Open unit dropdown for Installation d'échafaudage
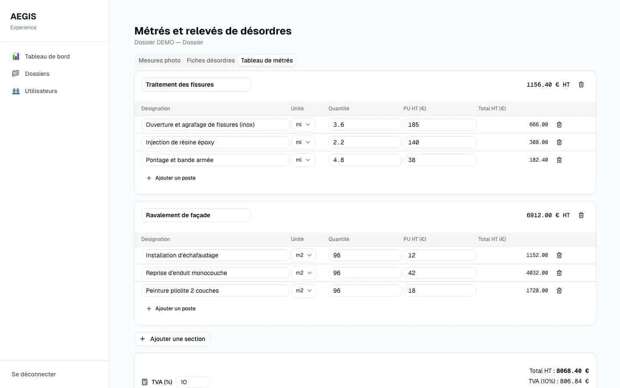 [304, 255]
